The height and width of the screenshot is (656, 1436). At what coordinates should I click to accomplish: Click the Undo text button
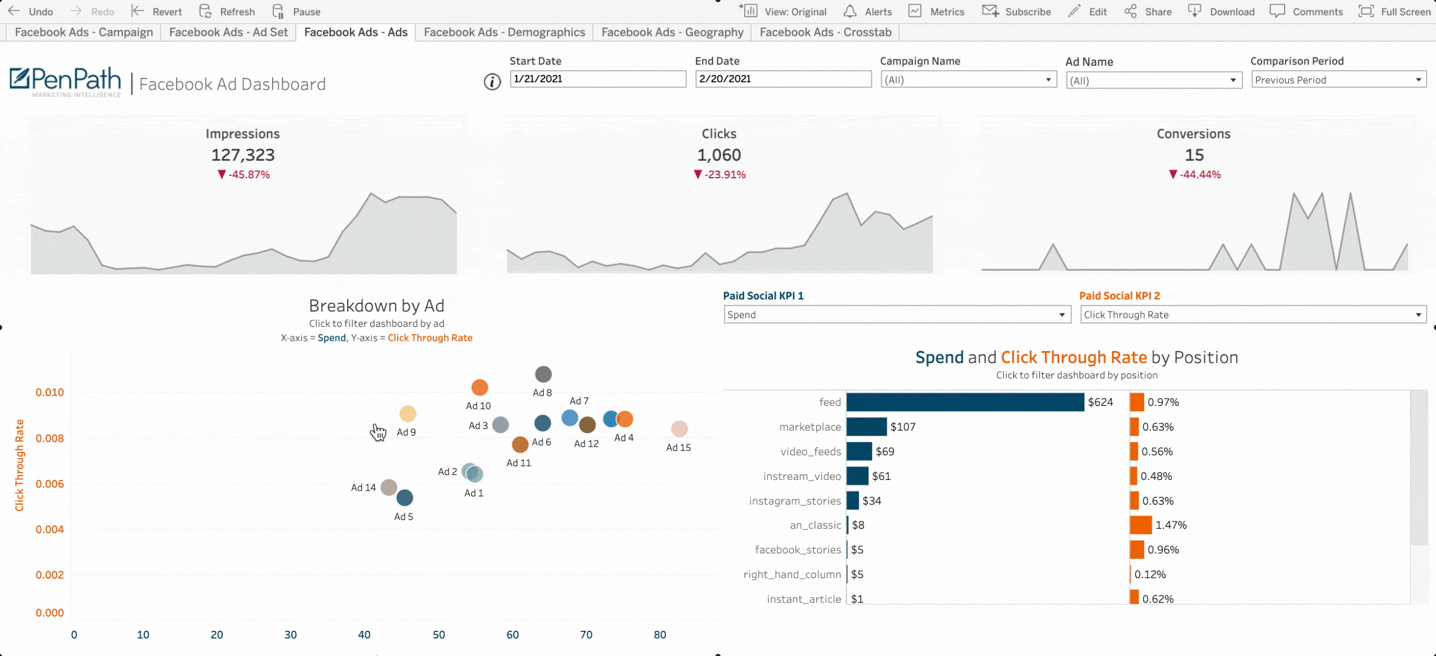pos(41,12)
